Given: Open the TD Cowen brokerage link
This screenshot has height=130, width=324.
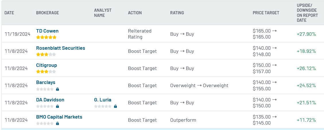Looking at the screenshot, I should tap(47, 31).
